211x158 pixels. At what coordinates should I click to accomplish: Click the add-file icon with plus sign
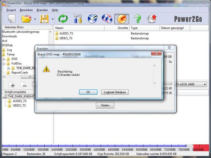coord(12,84)
